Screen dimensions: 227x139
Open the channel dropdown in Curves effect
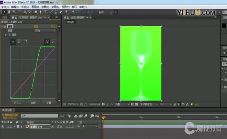(45, 30)
